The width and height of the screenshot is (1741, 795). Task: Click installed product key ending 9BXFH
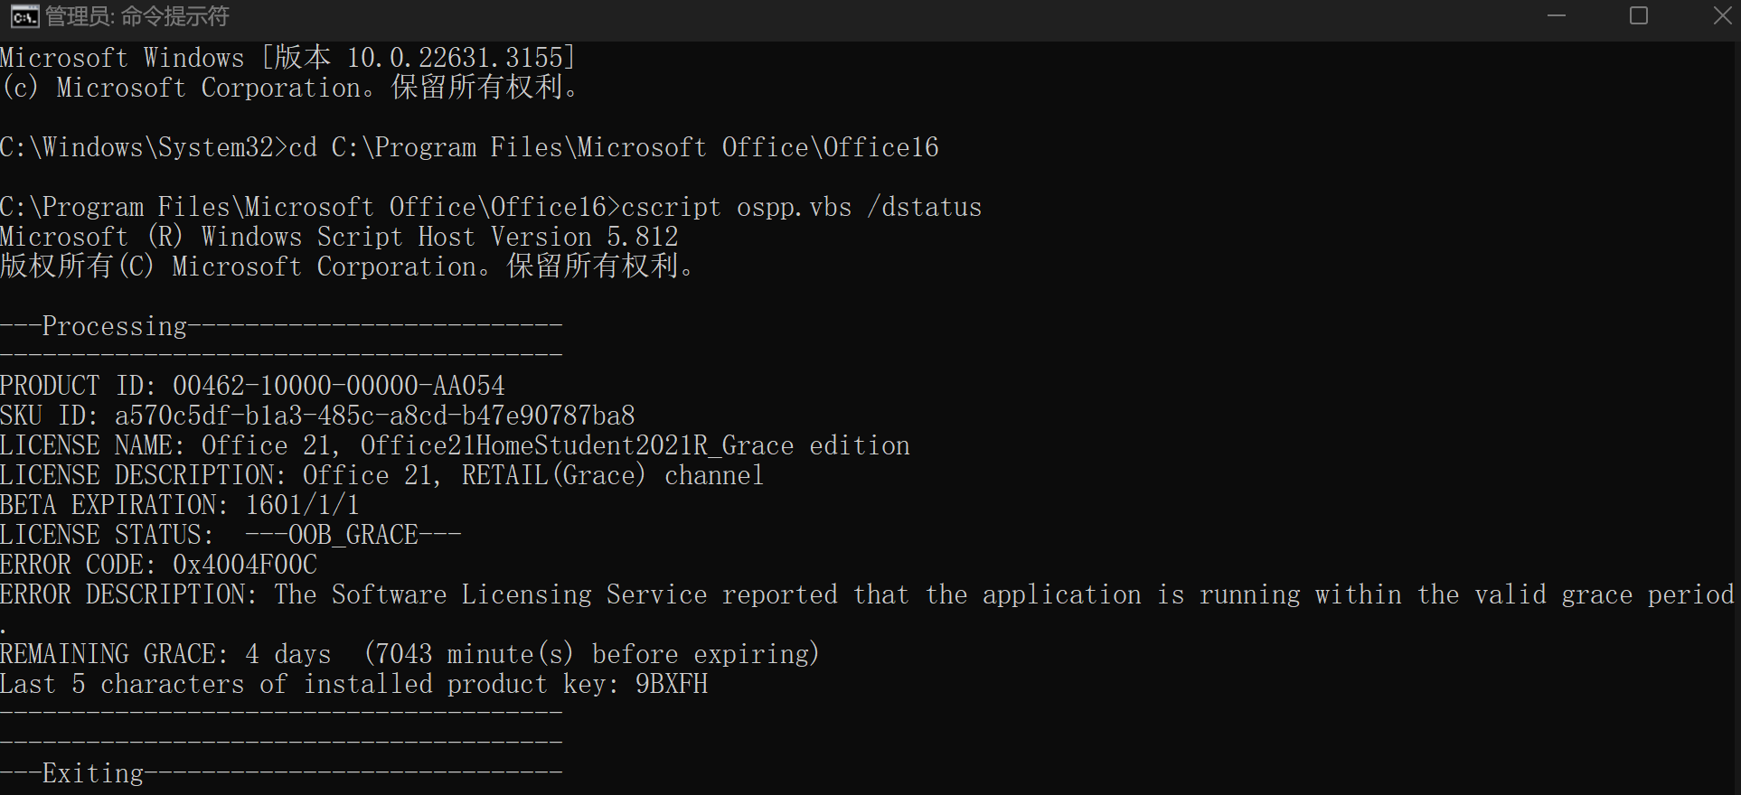pos(672,684)
